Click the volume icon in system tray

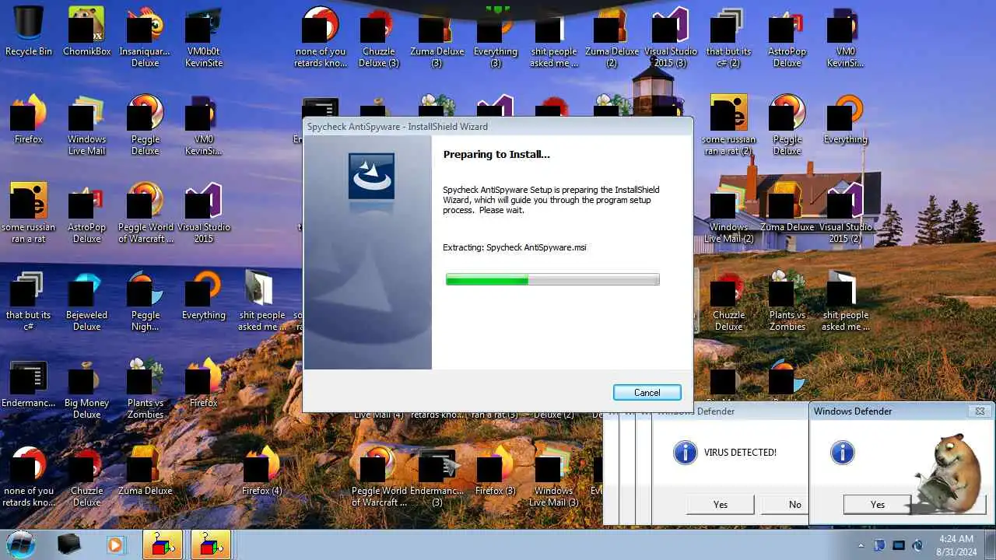point(917,545)
